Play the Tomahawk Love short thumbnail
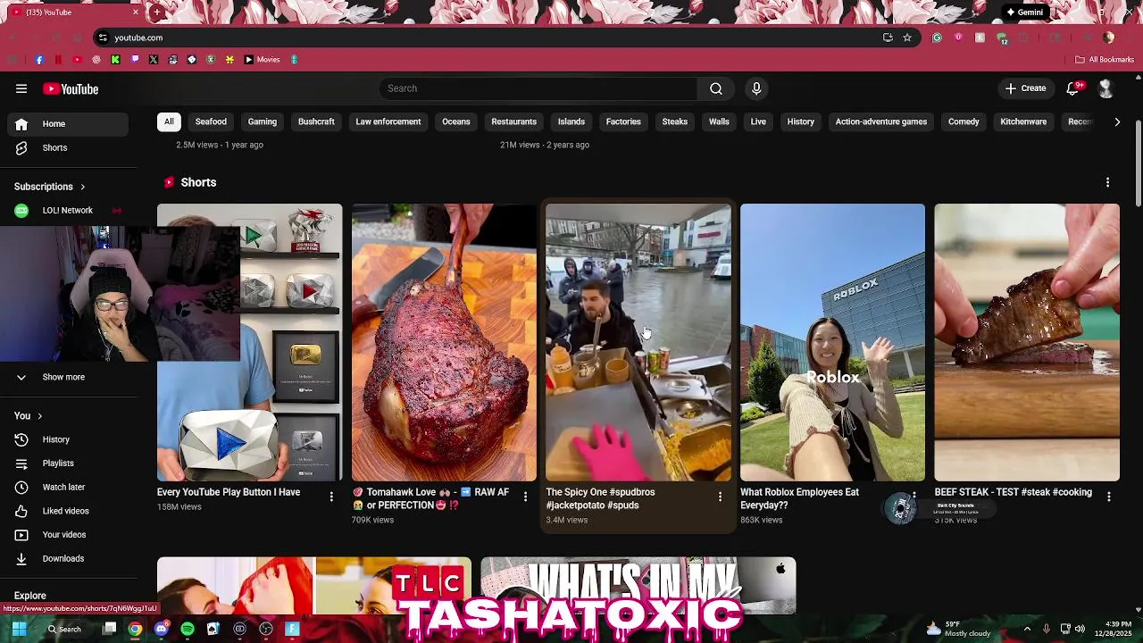The width and height of the screenshot is (1143, 643). [x=444, y=342]
